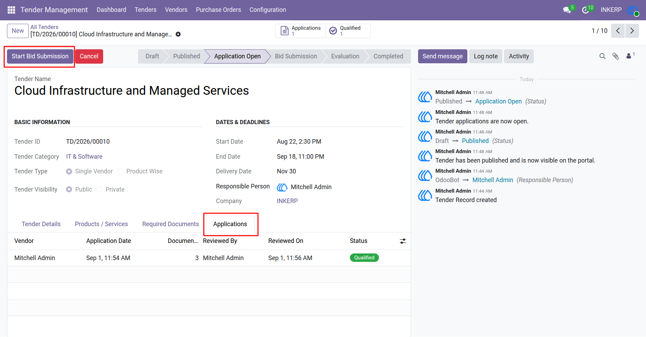Select the Private visibility option
The height and width of the screenshot is (337, 646).
coord(100,189)
